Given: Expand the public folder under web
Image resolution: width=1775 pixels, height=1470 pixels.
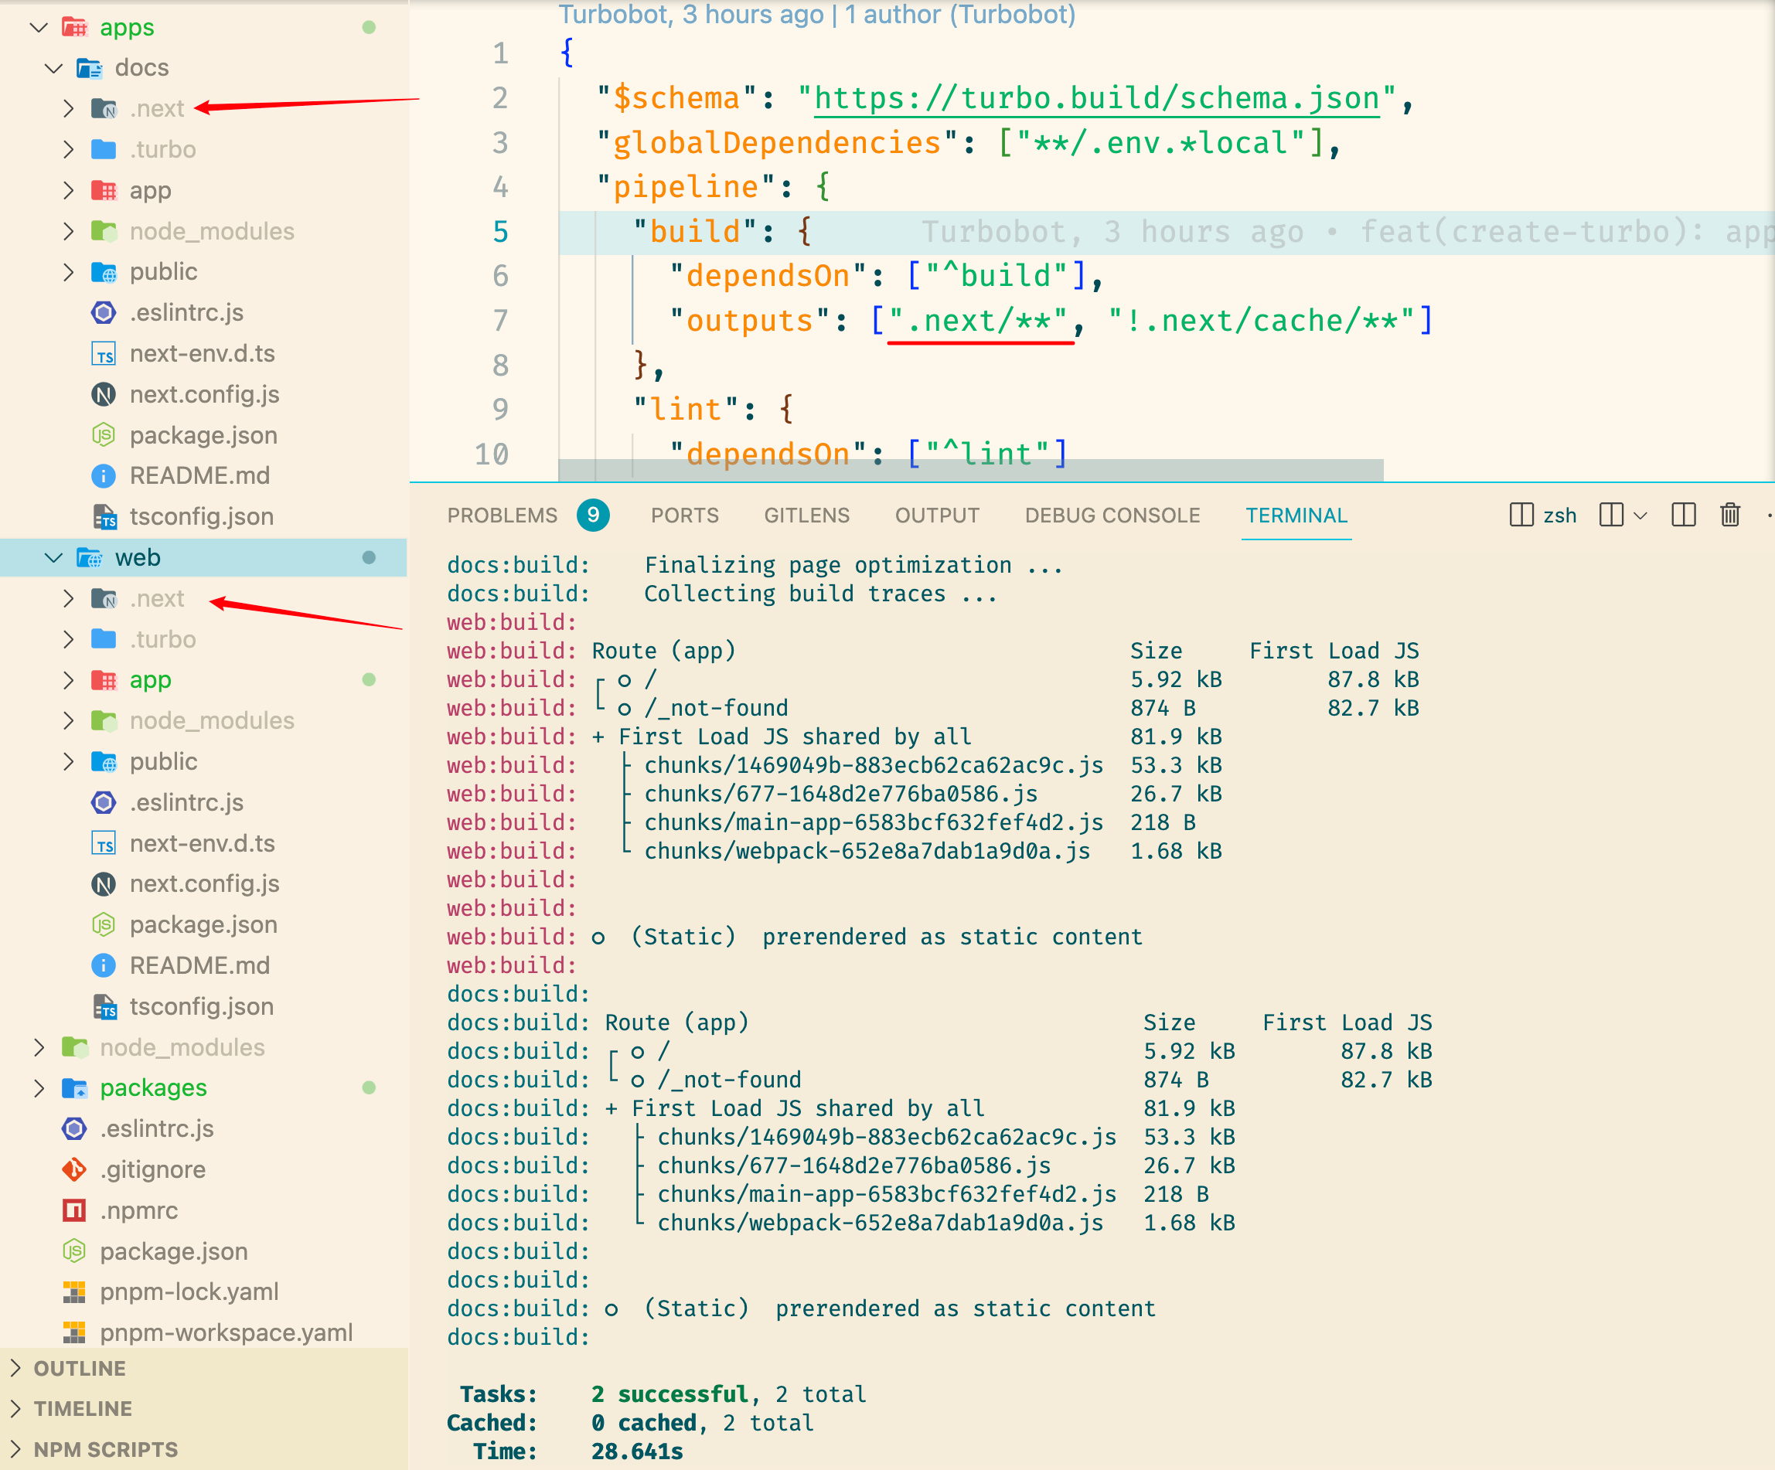Looking at the screenshot, I should 69,761.
